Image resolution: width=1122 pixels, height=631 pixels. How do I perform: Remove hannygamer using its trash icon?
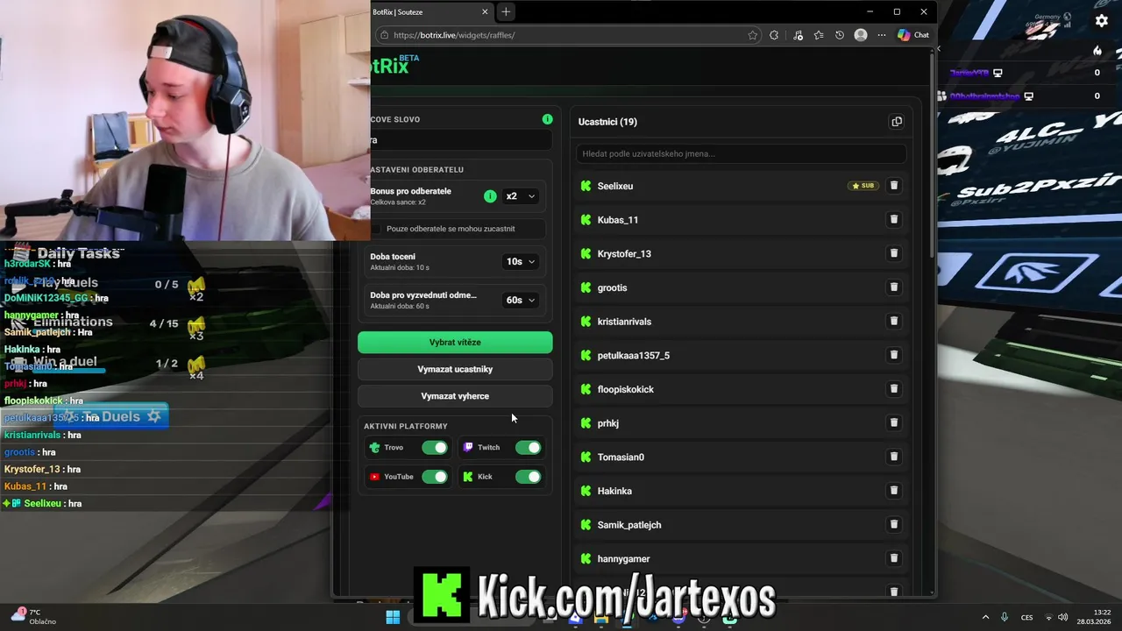[x=894, y=558]
